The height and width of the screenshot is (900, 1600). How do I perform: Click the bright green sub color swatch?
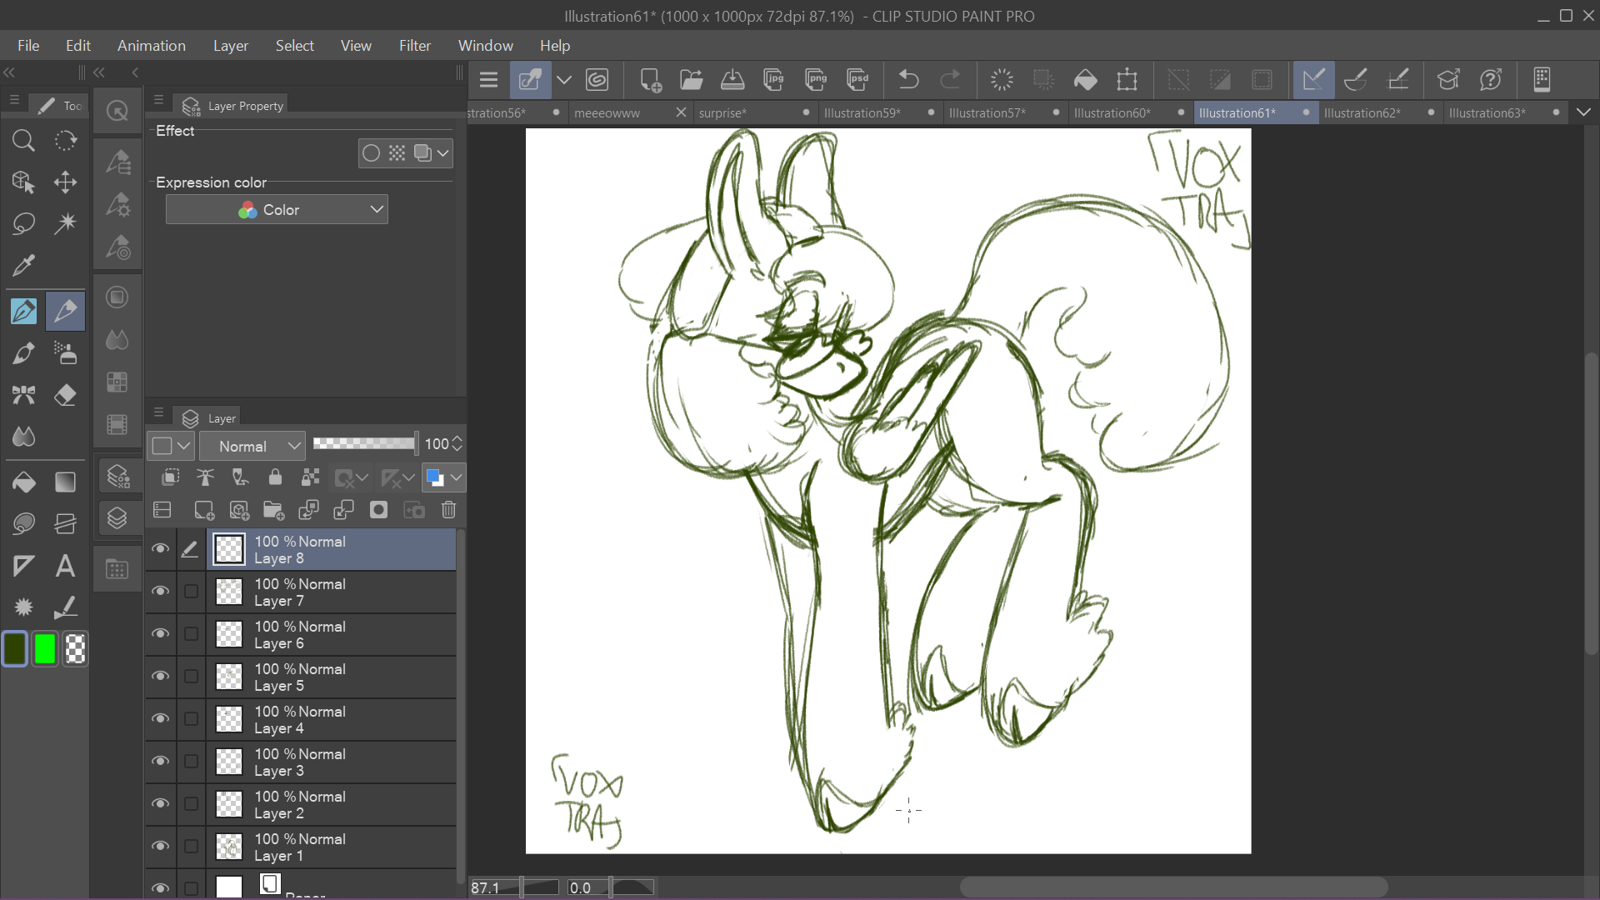point(45,649)
